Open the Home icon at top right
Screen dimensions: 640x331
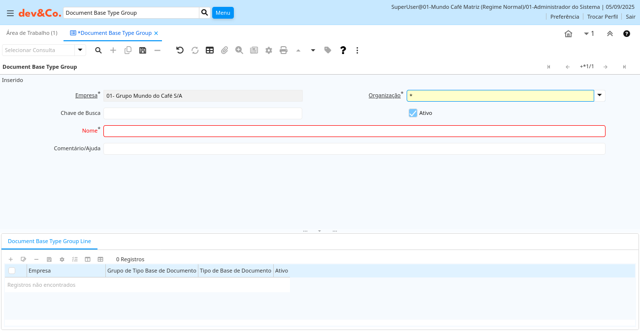pyautogui.click(x=568, y=33)
